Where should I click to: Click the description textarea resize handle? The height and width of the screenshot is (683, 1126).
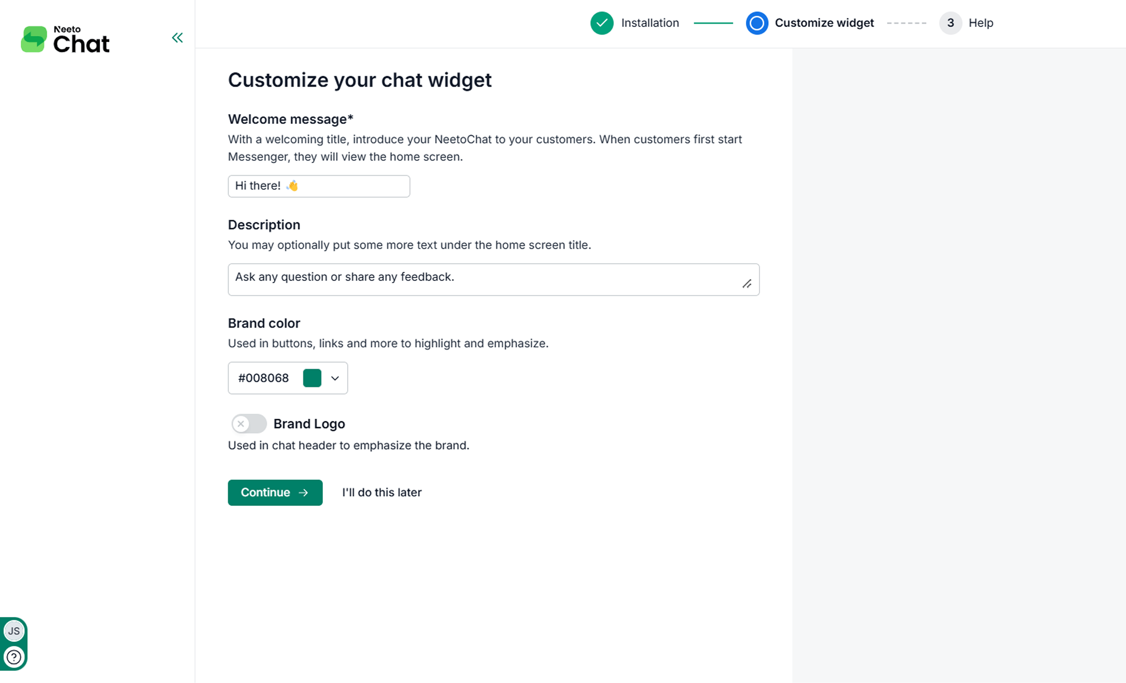[x=747, y=284]
